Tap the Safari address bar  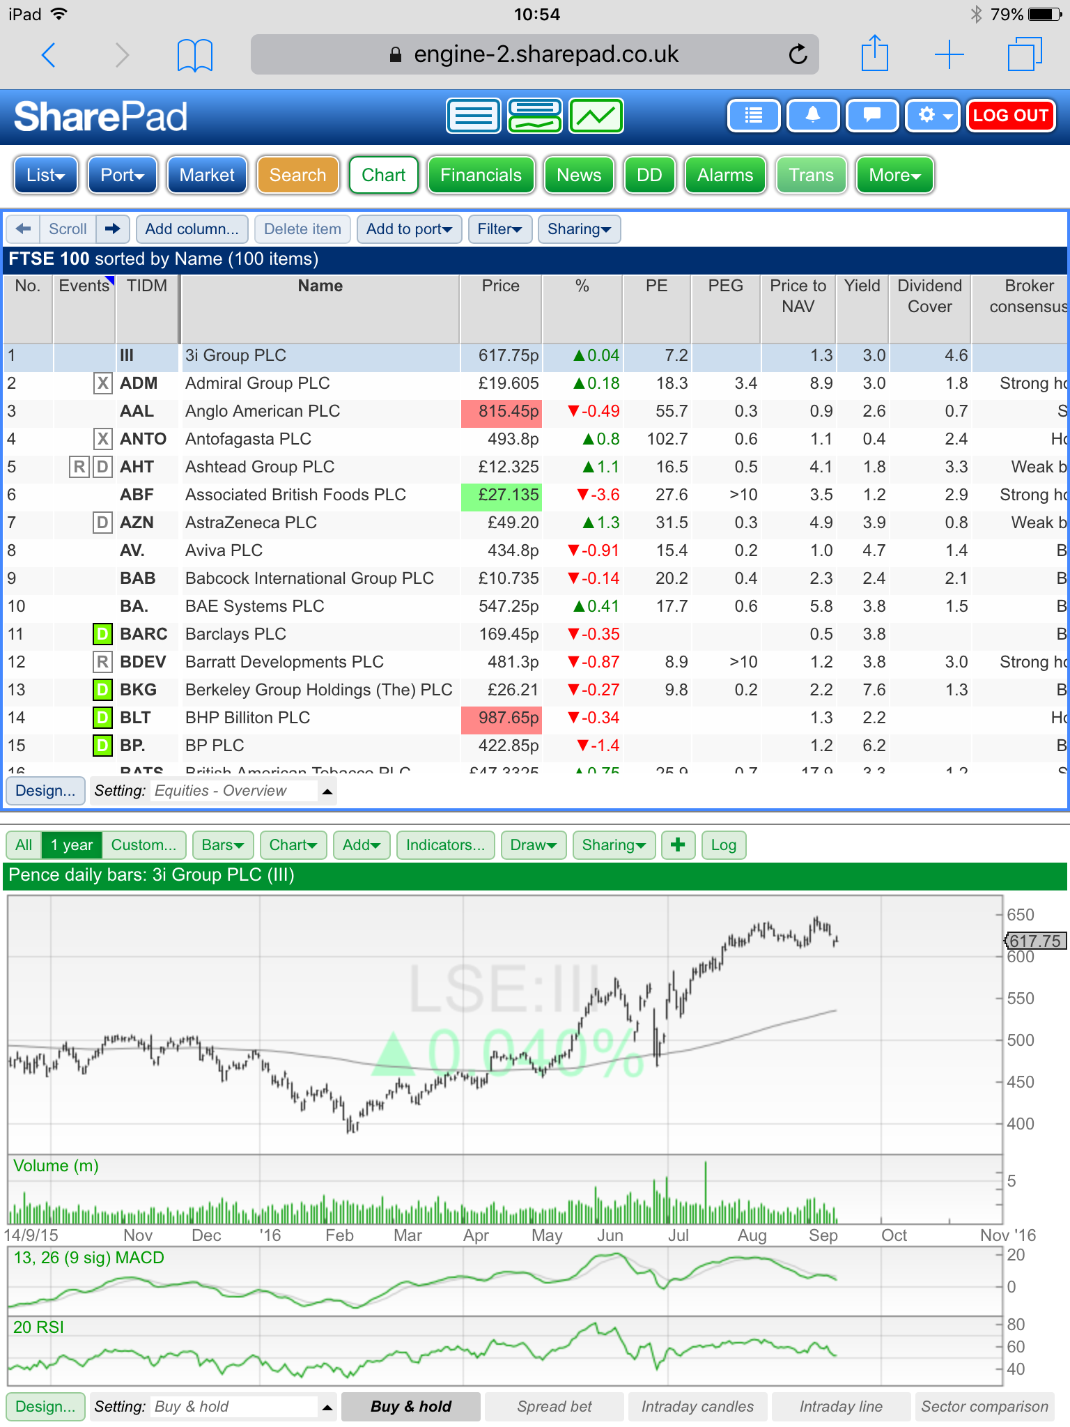534,54
